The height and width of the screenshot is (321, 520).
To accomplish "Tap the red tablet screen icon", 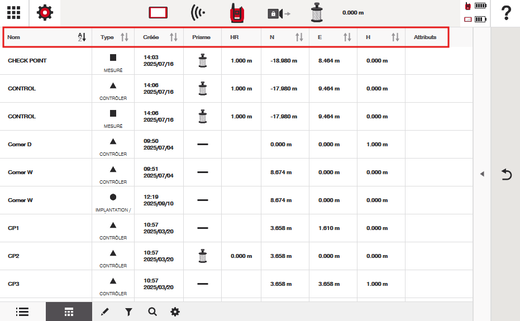I will pyautogui.click(x=158, y=13).
